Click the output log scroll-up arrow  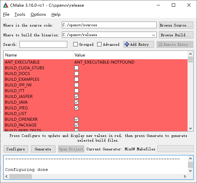(x=190, y=159)
